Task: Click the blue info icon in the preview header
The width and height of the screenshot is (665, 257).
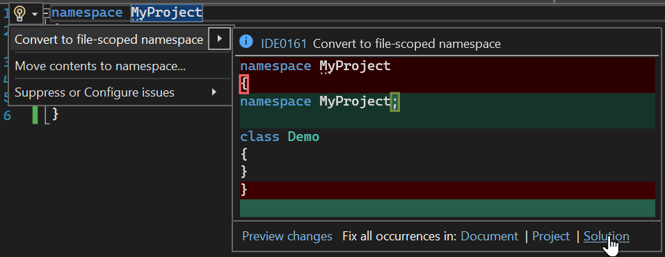Action: coord(246,42)
